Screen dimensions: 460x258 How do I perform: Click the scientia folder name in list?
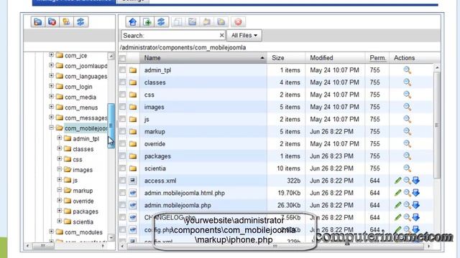[155, 168]
